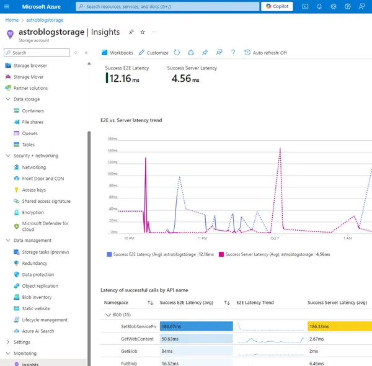Image resolution: width=372 pixels, height=366 pixels.
Task: Expand the Settings section
Action: tap(8, 342)
